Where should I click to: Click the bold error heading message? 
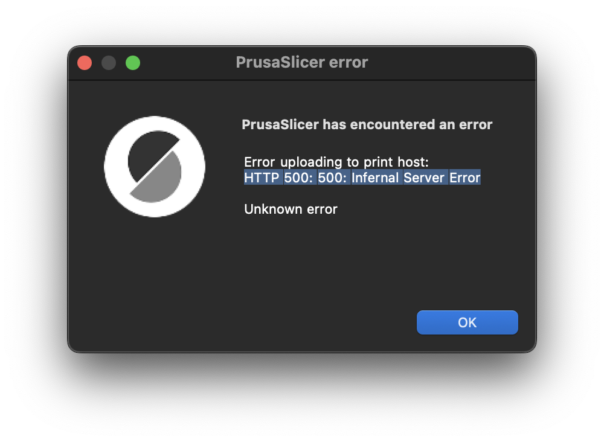pyautogui.click(x=367, y=124)
